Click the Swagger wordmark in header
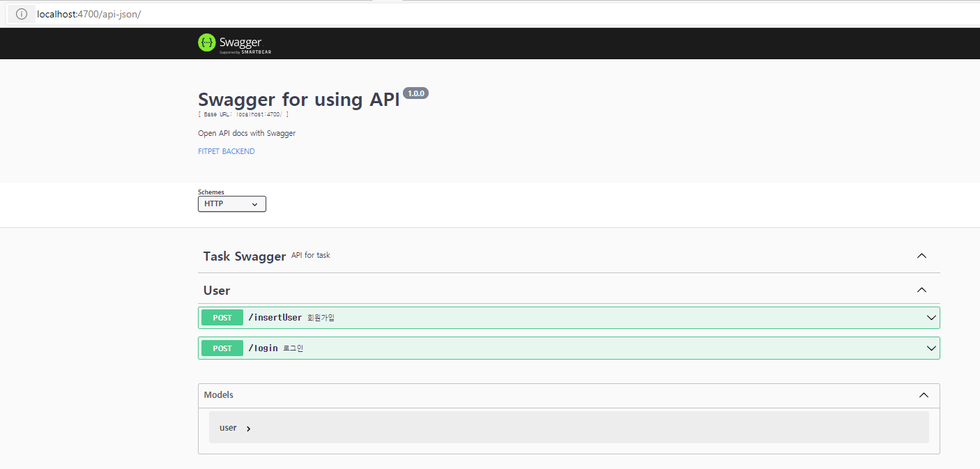Viewport: 980px width, 469px height. pyautogui.click(x=240, y=43)
